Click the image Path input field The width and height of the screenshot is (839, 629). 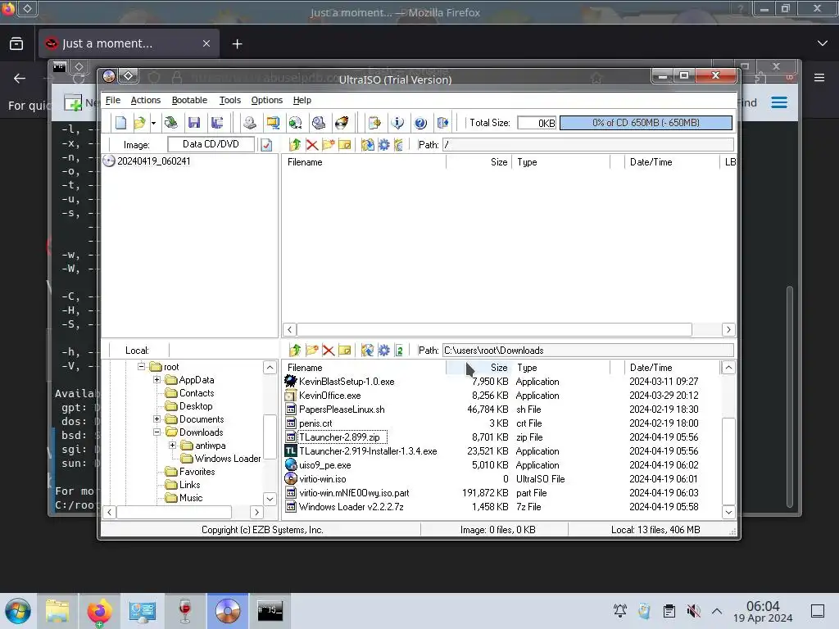coord(588,144)
